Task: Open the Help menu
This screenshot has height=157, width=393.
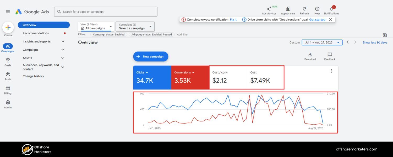Action: 317,10
